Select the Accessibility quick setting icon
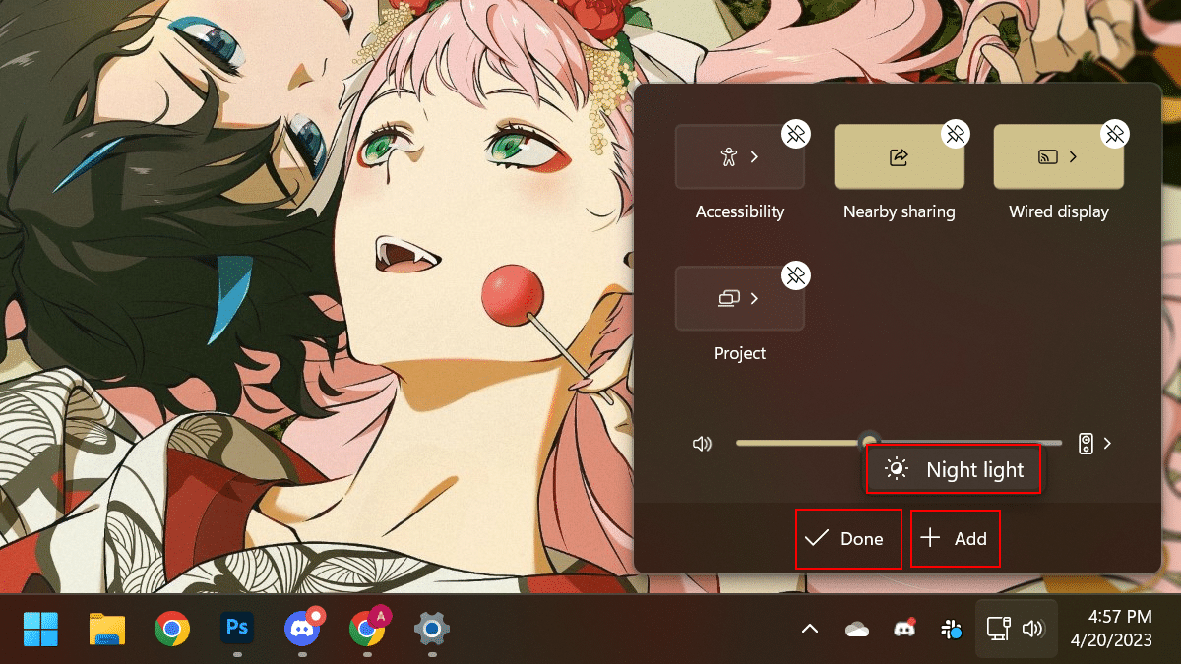The height and width of the screenshot is (664, 1181). (731, 155)
